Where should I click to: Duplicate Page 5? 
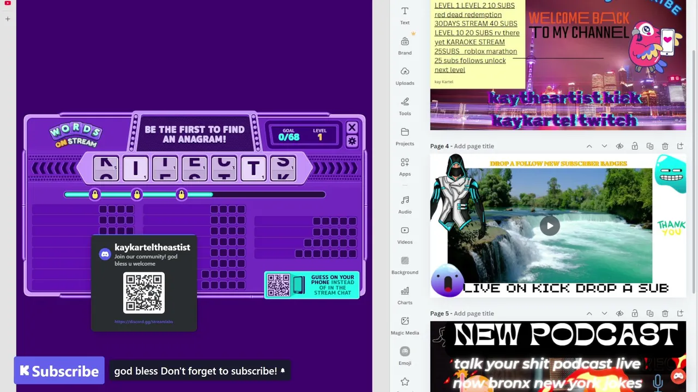click(650, 313)
